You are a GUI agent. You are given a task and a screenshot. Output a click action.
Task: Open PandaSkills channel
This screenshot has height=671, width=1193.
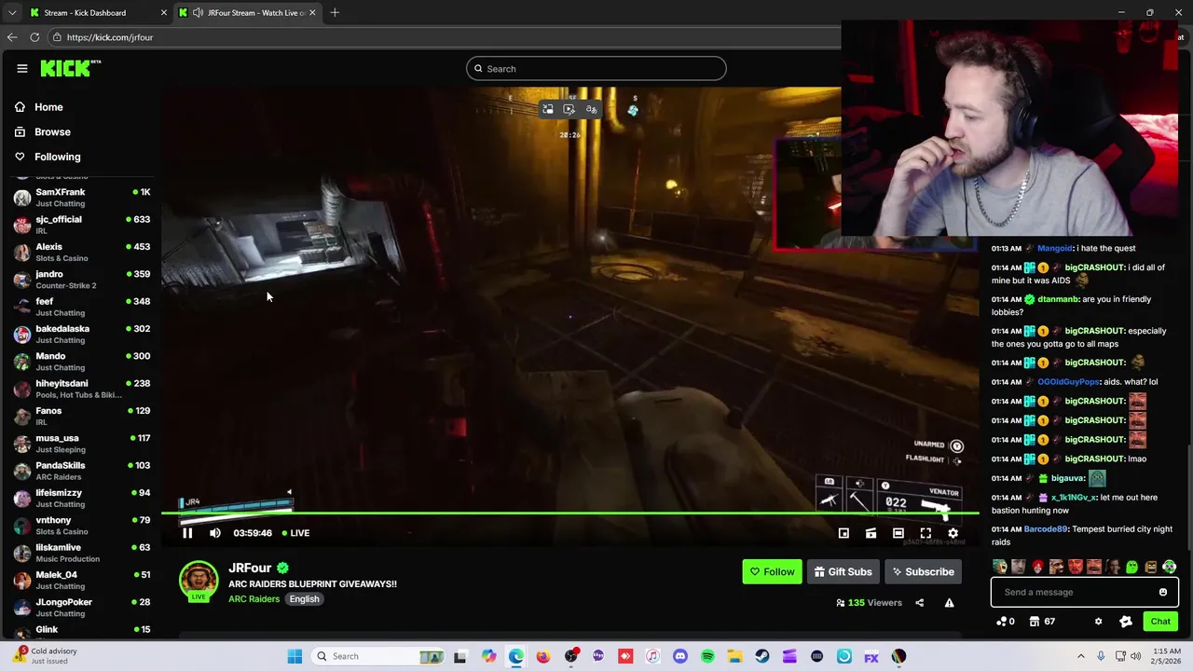82,471
